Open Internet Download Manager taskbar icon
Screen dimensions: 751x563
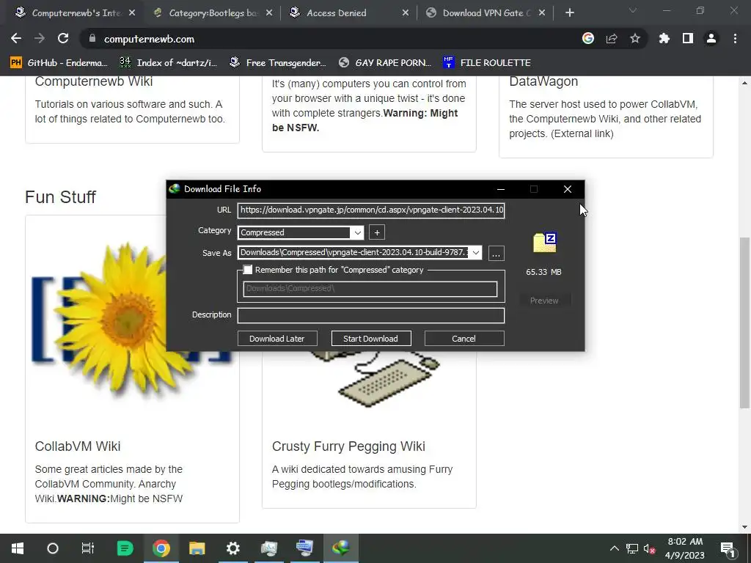point(340,548)
